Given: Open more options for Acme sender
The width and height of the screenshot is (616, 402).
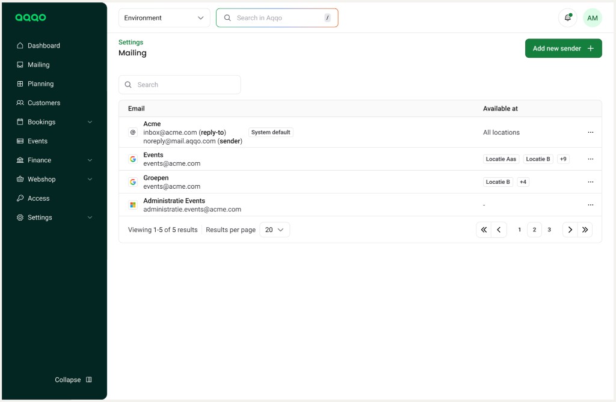Looking at the screenshot, I should click(590, 132).
